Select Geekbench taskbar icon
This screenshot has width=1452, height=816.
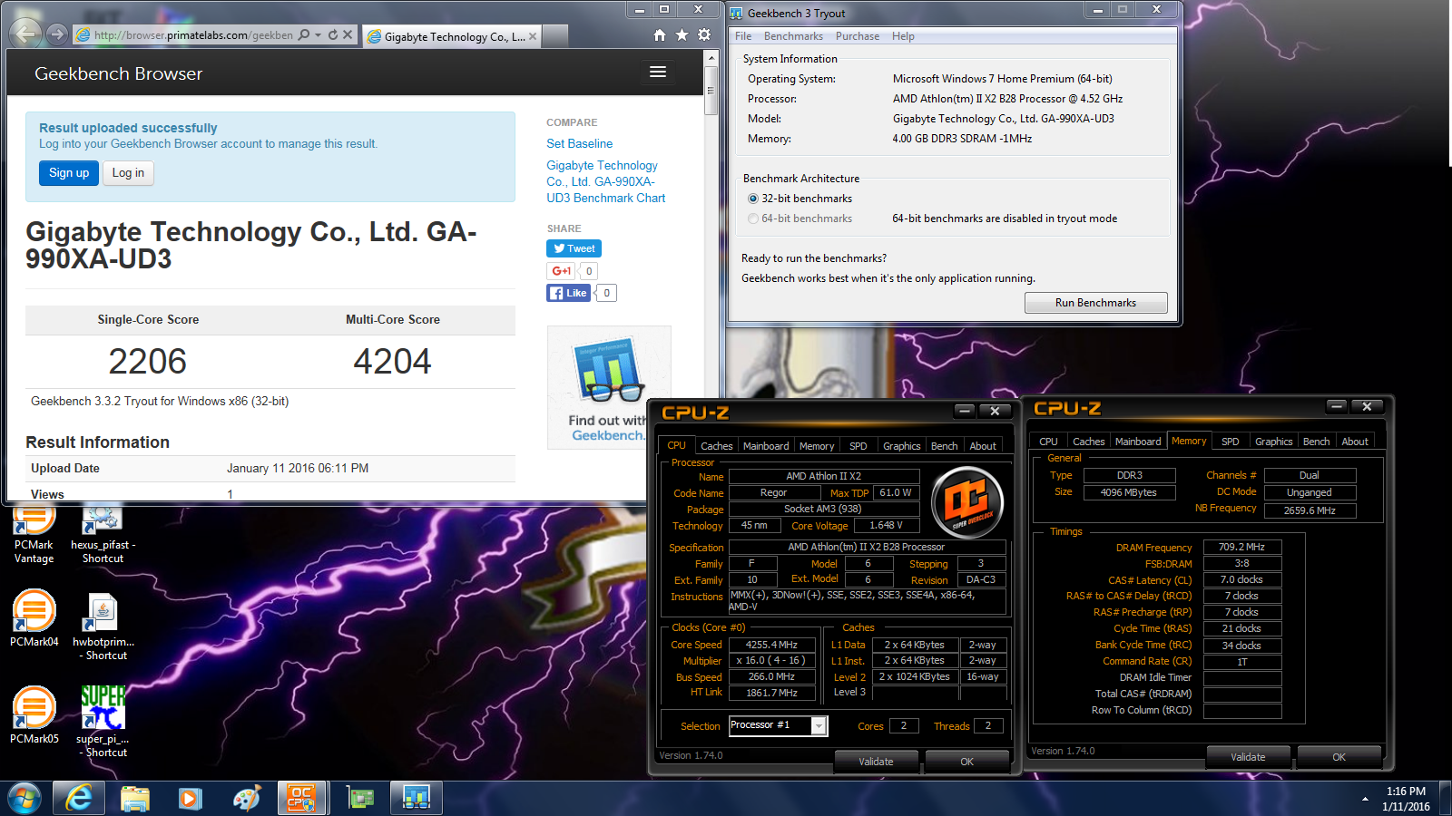click(417, 799)
